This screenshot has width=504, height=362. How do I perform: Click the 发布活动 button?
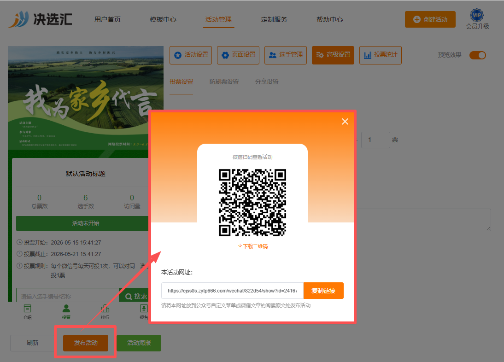click(86, 343)
